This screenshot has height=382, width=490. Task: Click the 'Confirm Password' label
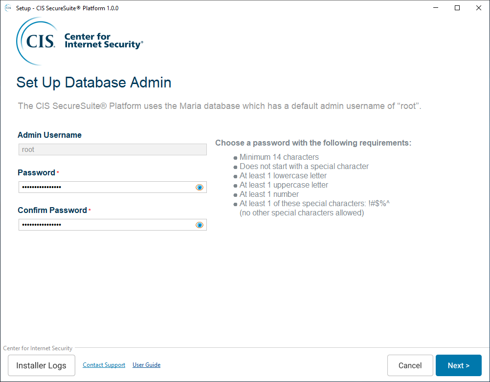[52, 211]
